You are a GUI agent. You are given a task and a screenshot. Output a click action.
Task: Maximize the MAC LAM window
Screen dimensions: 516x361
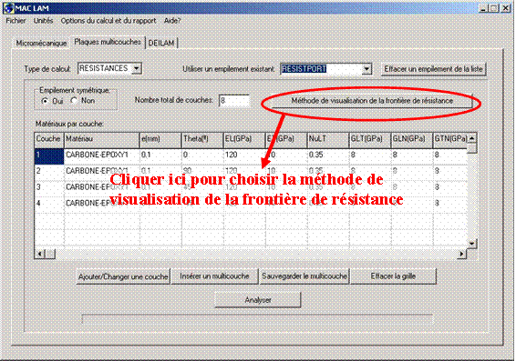494,8
